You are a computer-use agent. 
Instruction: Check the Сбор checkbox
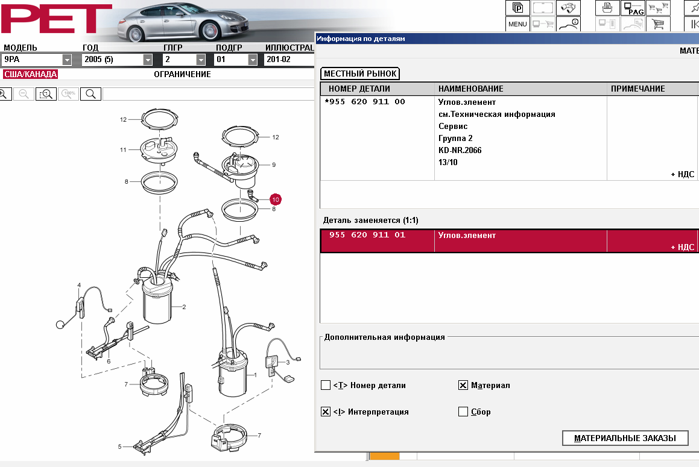[463, 412]
